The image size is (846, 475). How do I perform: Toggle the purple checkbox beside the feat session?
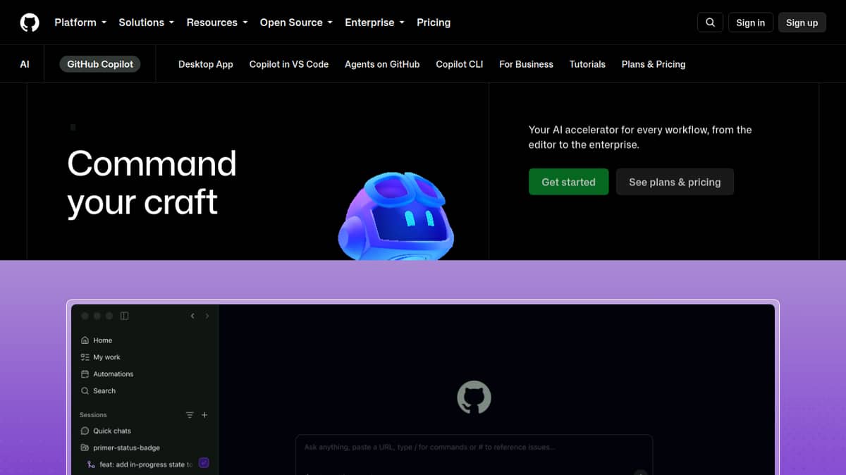coord(204,463)
